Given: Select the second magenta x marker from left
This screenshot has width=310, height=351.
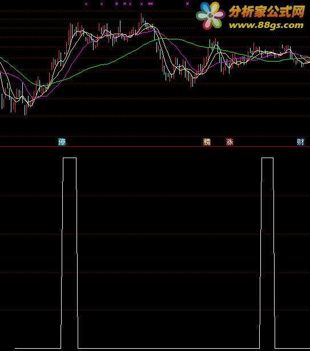Looking at the screenshot, I should [x=102, y=4].
